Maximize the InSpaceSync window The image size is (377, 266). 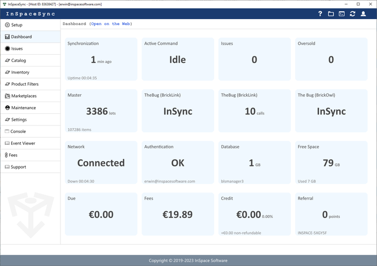click(x=358, y=4)
